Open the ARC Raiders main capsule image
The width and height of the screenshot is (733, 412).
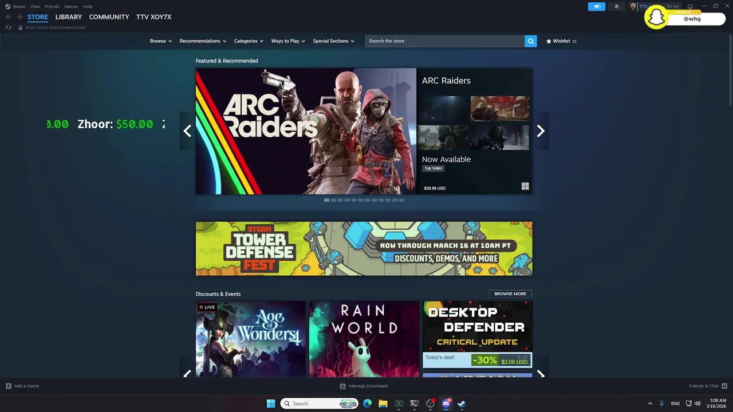306,132
